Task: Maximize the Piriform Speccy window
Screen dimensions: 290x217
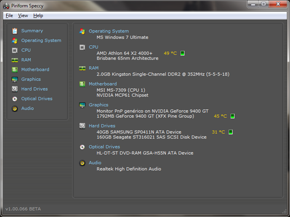Action: coord(264,4)
